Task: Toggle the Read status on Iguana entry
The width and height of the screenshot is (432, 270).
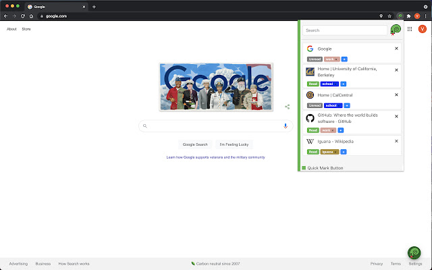Action: click(313, 152)
